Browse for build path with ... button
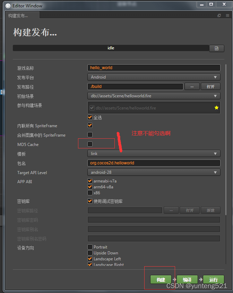This screenshot has width=233, height=293. click(x=192, y=87)
